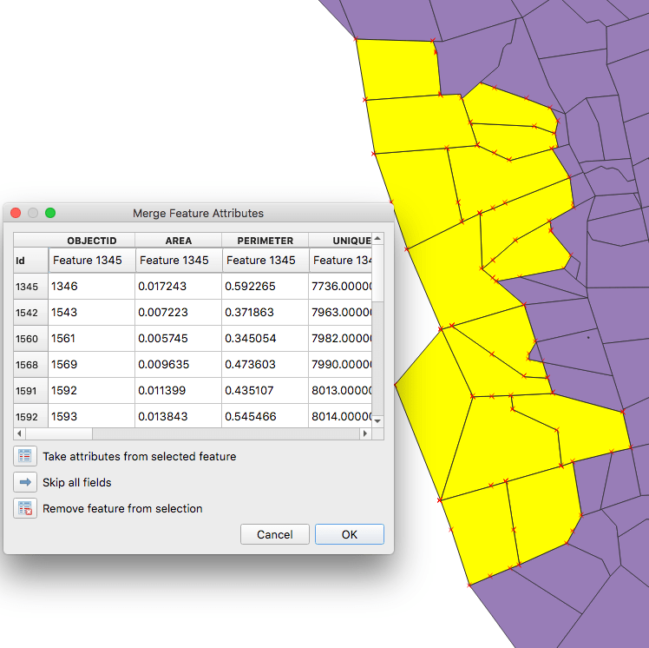This screenshot has width=649, height=648.
Task: Click the PERIMETER cell 0.345054
Action: point(265,339)
